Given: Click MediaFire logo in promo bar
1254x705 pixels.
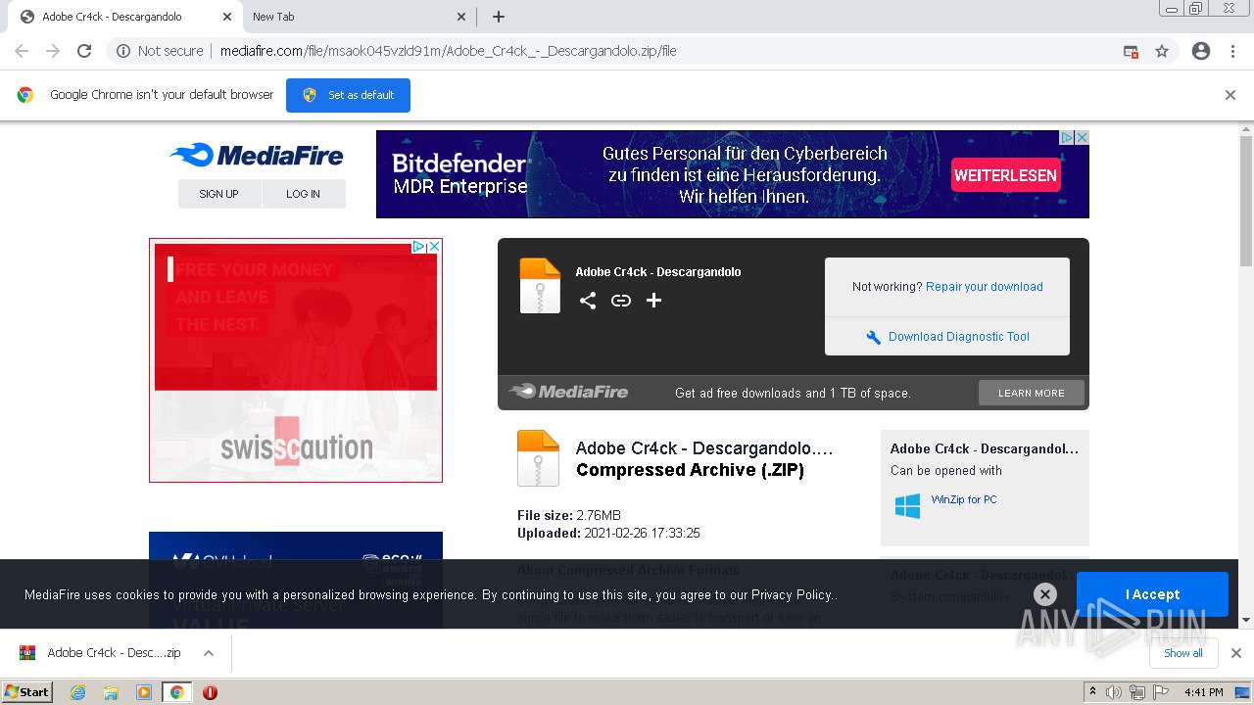Looking at the screenshot, I should point(568,392).
